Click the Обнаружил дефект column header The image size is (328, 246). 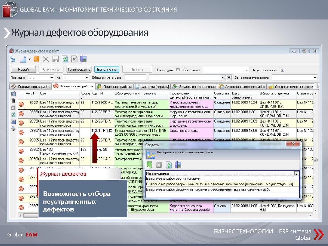coord(278,95)
